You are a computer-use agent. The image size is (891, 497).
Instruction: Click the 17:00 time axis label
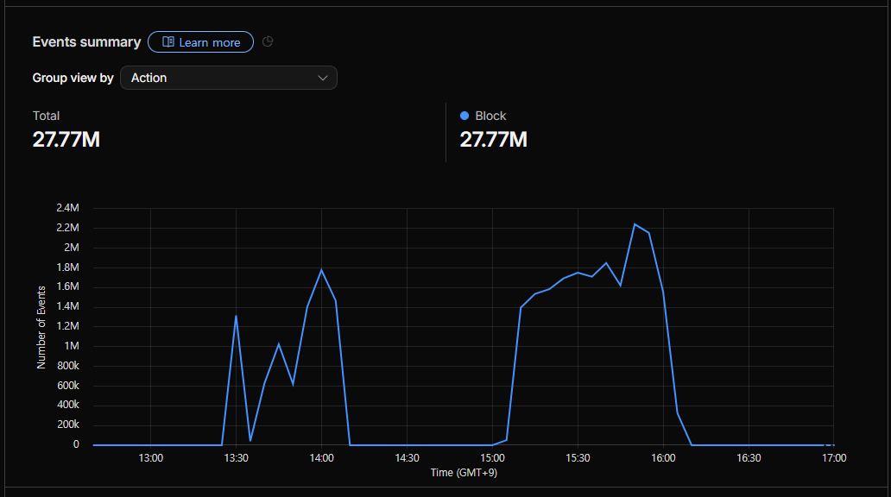tap(834, 458)
